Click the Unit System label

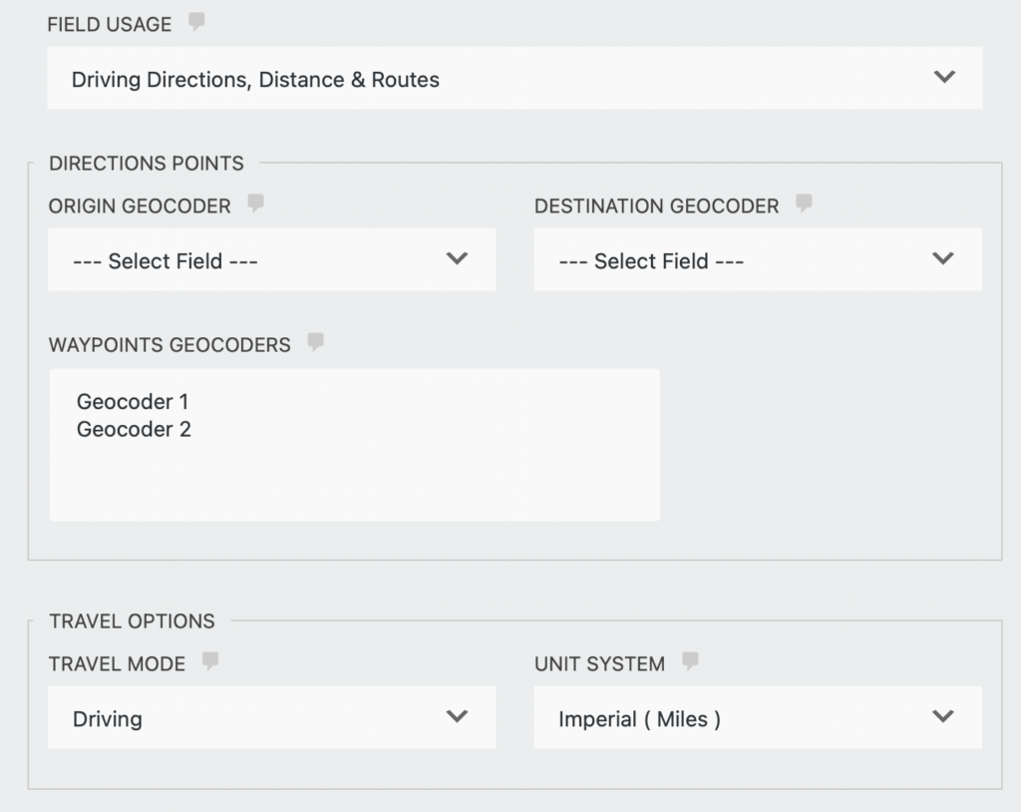599,664
